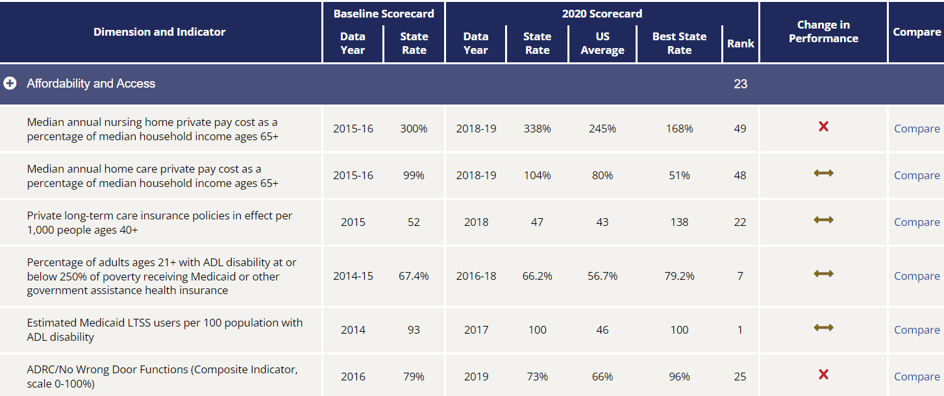944x396 pixels.
Task: Click no-change arrow icon for home care cost
Action: point(823,173)
